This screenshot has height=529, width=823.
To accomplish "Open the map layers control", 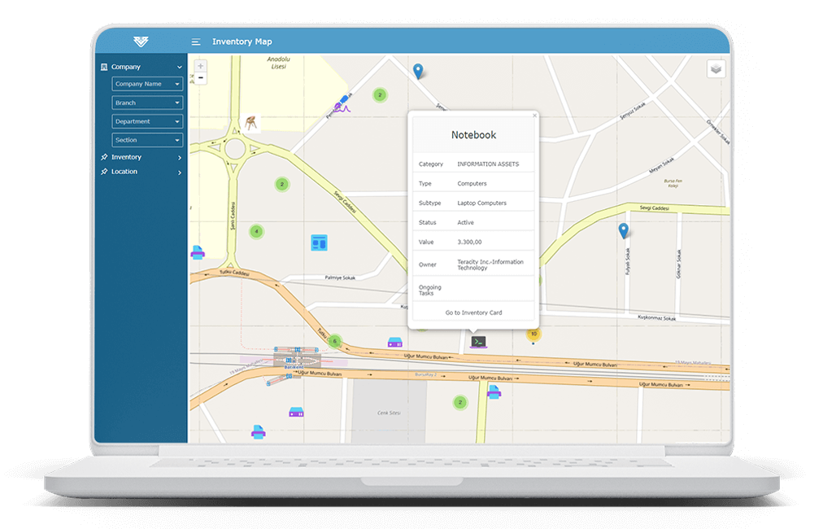I will [x=716, y=69].
